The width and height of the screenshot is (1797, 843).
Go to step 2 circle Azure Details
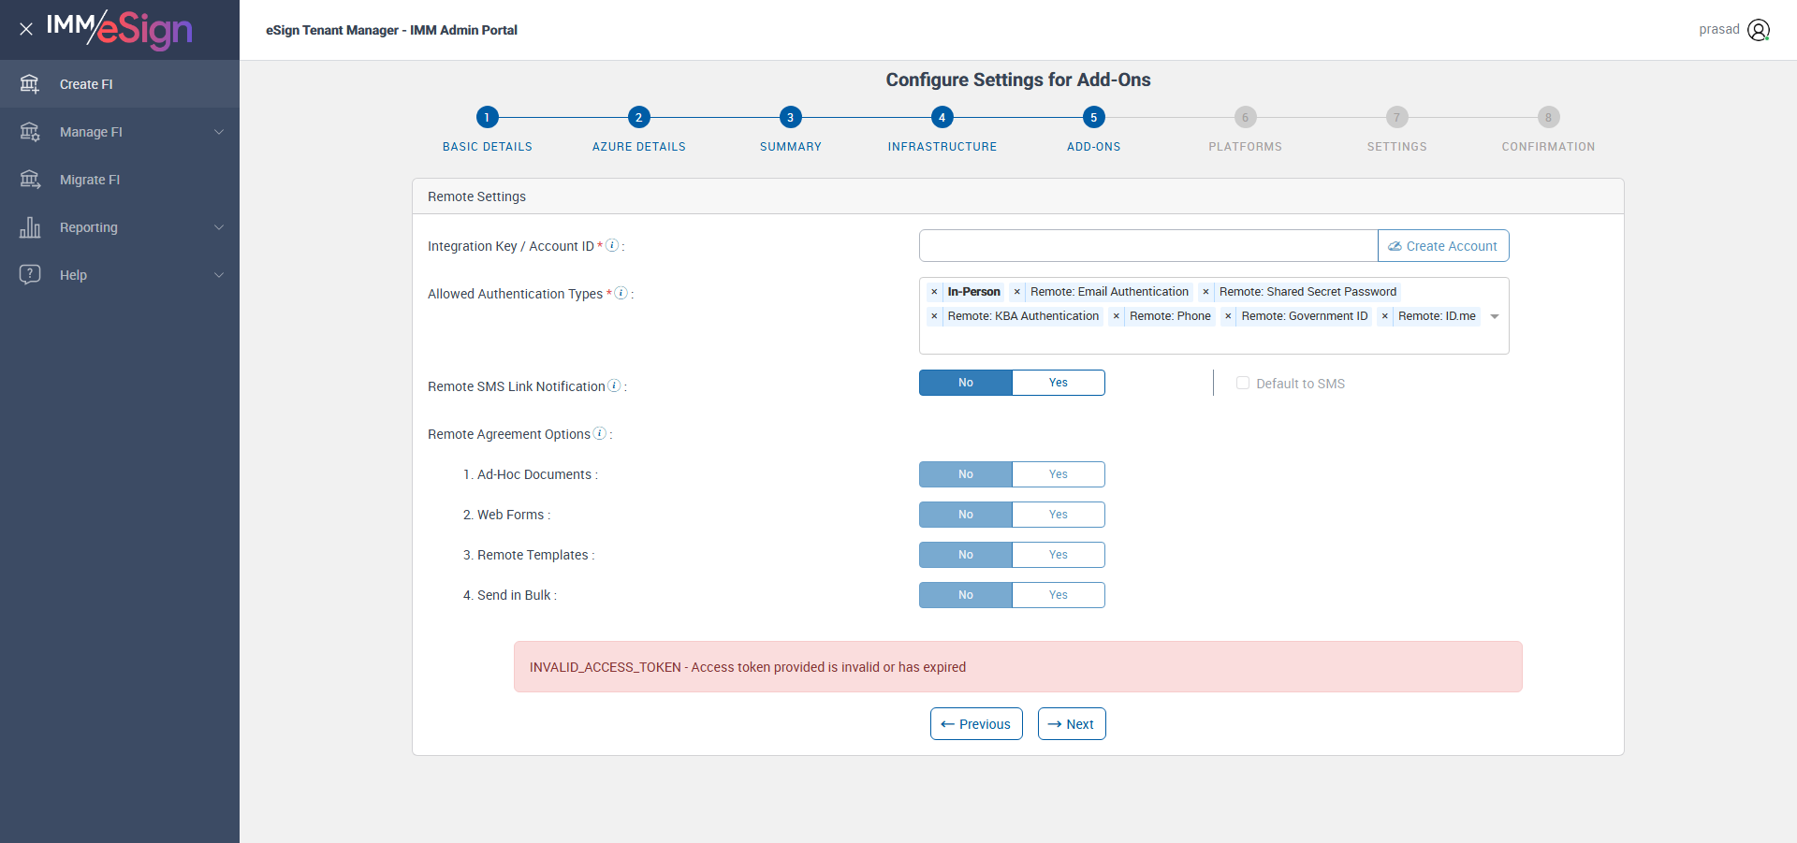click(638, 117)
